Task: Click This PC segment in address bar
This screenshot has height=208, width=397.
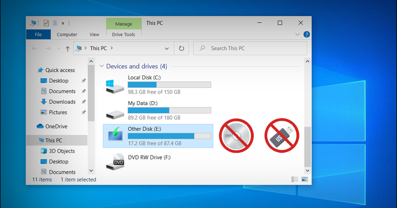Action: pyautogui.click(x=98, y=48)
